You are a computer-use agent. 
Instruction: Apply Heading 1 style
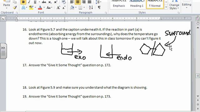coord(137,4)
